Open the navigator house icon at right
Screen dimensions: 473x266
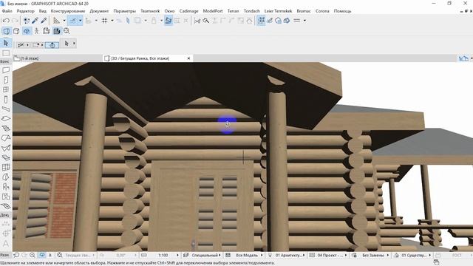pyautogui.click(x=463, y=58)
